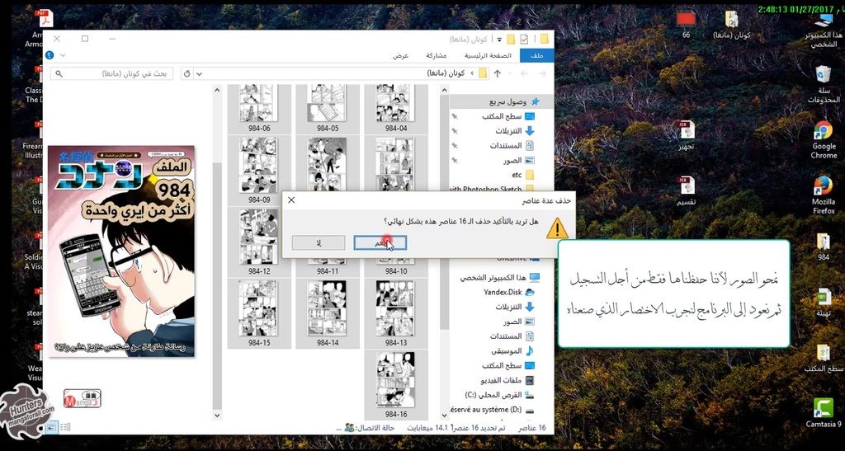Select thumbnail 984-09
The width and height of the screenshot is (845, 451).
click(258, 170)
